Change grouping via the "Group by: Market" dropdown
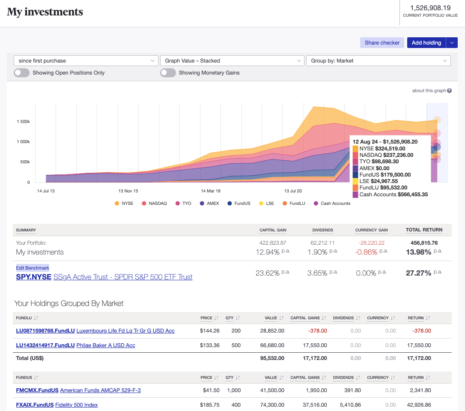The height and width of the screenshot is (411, 465). pyautogui.click(x=378, y=60)
